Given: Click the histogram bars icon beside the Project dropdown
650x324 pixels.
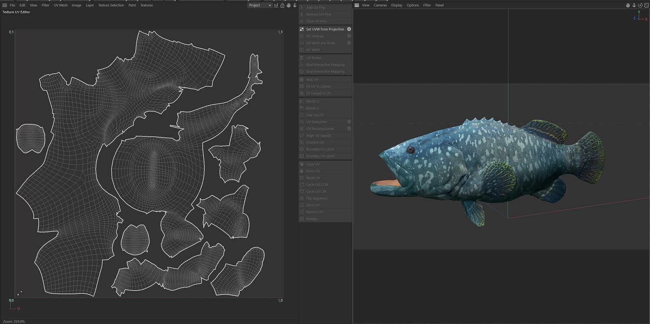Looking at the screenshot, I should [x=276, y=5].
